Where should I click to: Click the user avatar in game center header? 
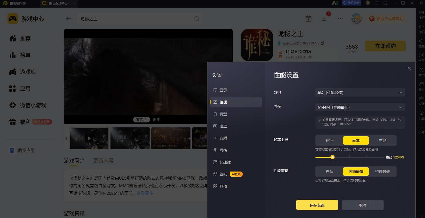[x=356, y=19]
